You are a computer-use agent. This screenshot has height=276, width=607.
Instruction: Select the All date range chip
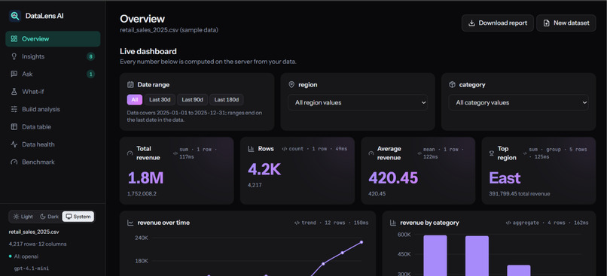134,100
